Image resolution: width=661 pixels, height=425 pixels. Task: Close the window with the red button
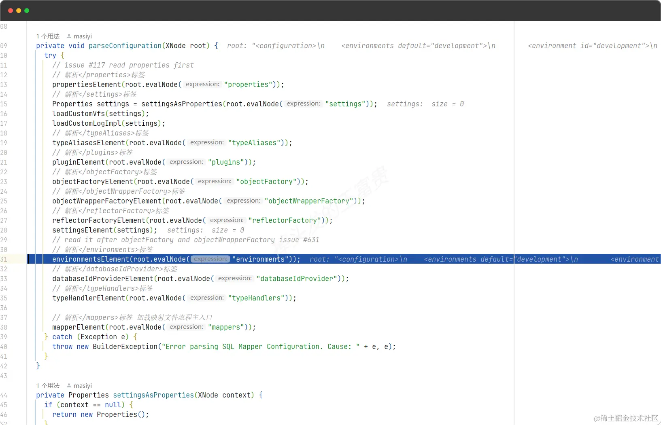(11, 11)
